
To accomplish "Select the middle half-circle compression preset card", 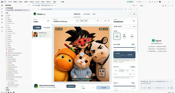I will pyautogui.click(x=125, y=36).
